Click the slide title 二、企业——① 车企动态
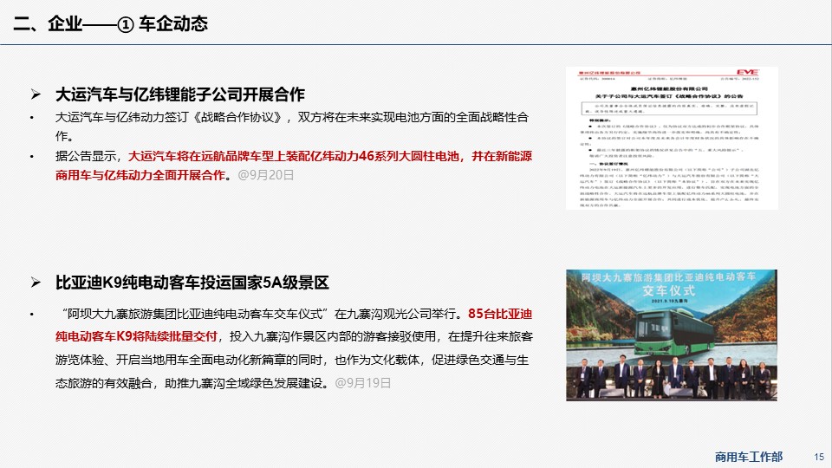This screenshot has height=468, width=832. pyautogui.click(x=110, y=23)
